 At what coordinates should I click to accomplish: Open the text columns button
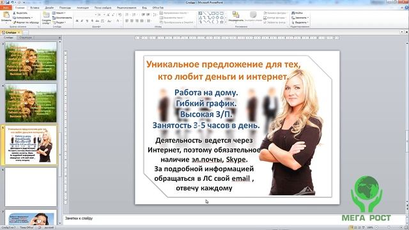[x=149, y=21]
